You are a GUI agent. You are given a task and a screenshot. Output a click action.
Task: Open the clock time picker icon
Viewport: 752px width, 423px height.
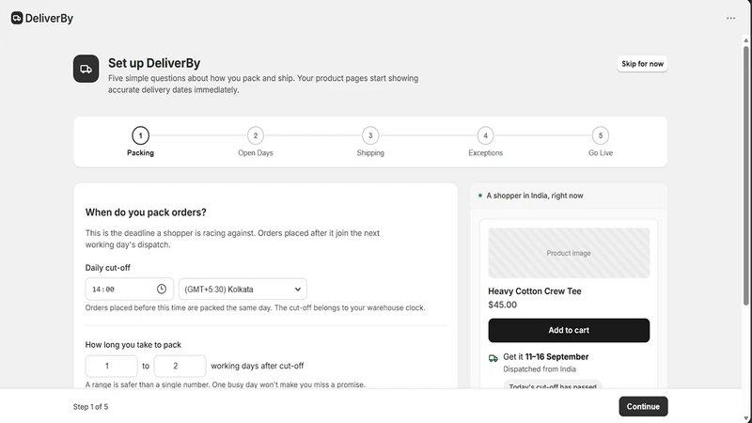pyautogui.click(x=162, y=289)
